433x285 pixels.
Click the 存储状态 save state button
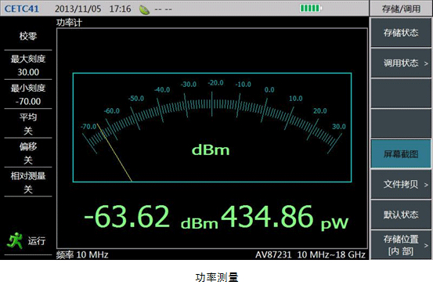pyautogui.click(x=401, y=33)
